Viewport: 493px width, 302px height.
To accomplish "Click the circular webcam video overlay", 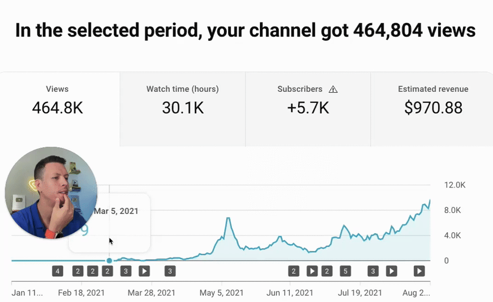I will click(51, 193).
